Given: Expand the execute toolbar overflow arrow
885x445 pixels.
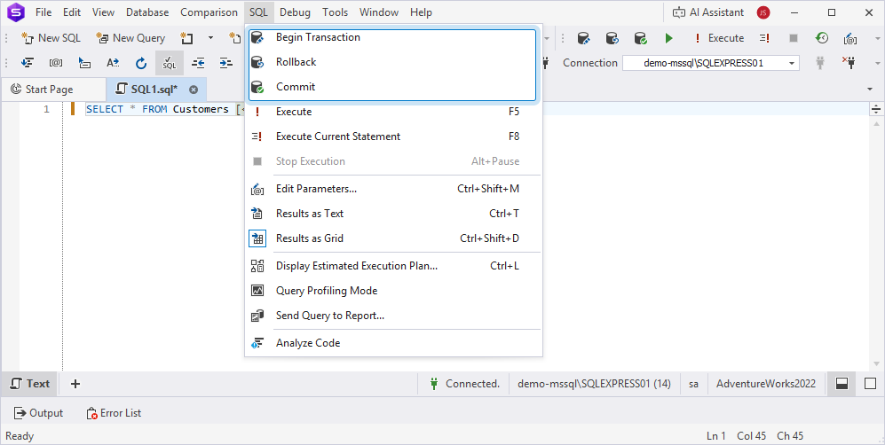Looking at the screenshot, I should [x=878, y=38].
